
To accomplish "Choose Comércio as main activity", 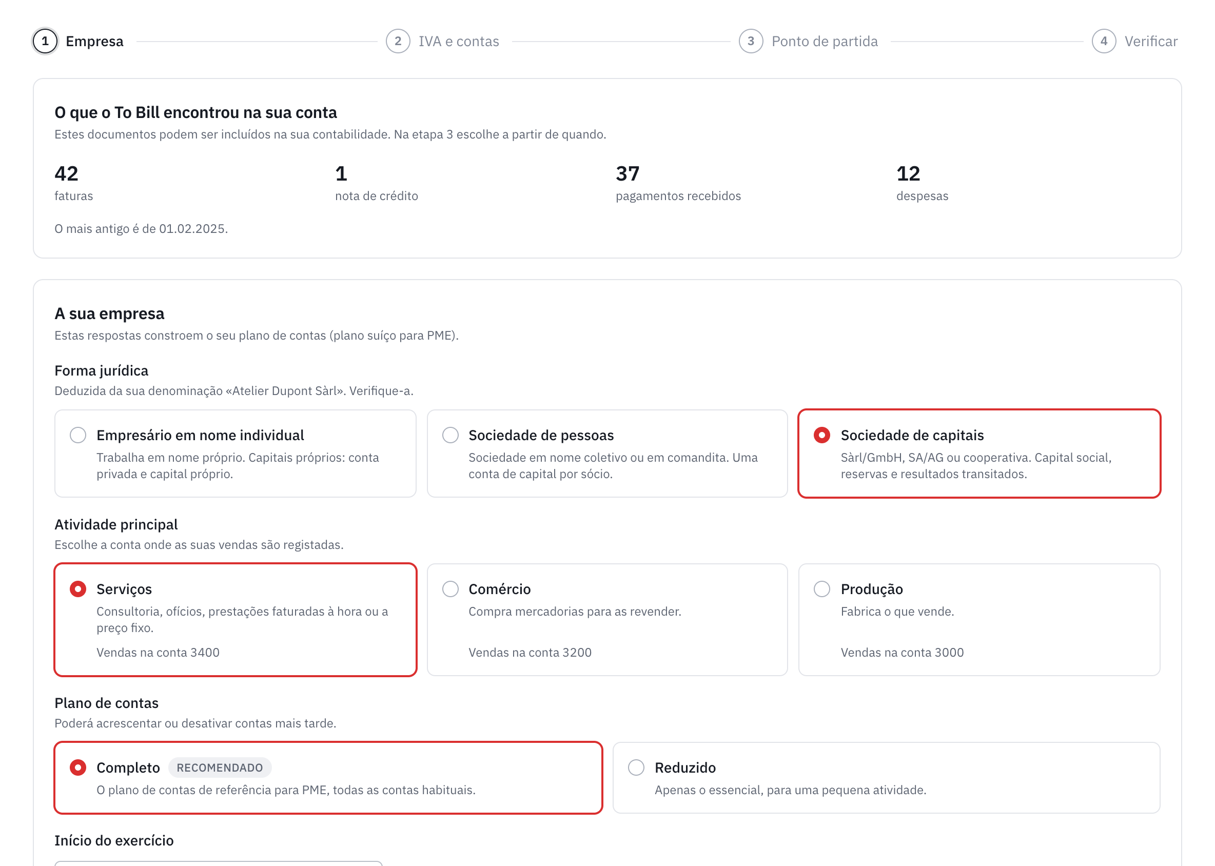I will 607,620.
